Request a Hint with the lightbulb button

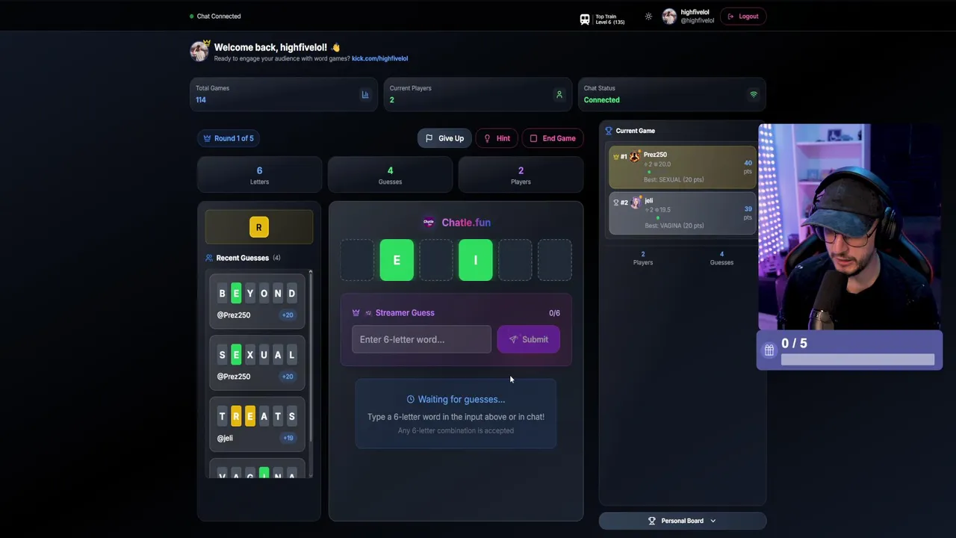(x=497, y=138)
